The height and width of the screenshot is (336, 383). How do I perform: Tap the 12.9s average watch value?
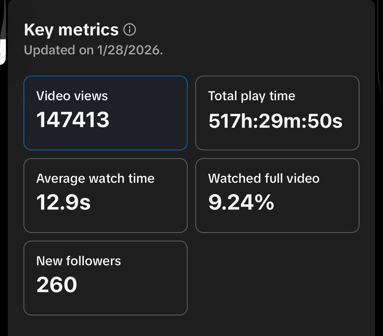(64, 202)
